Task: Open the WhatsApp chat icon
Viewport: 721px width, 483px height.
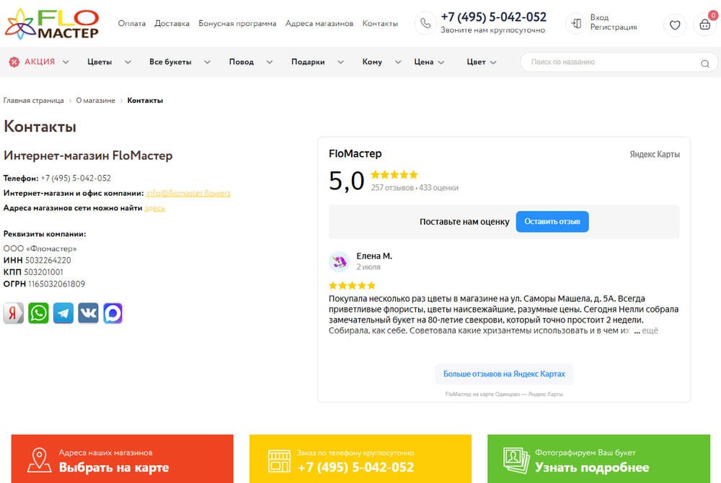Action: point(38,313)
